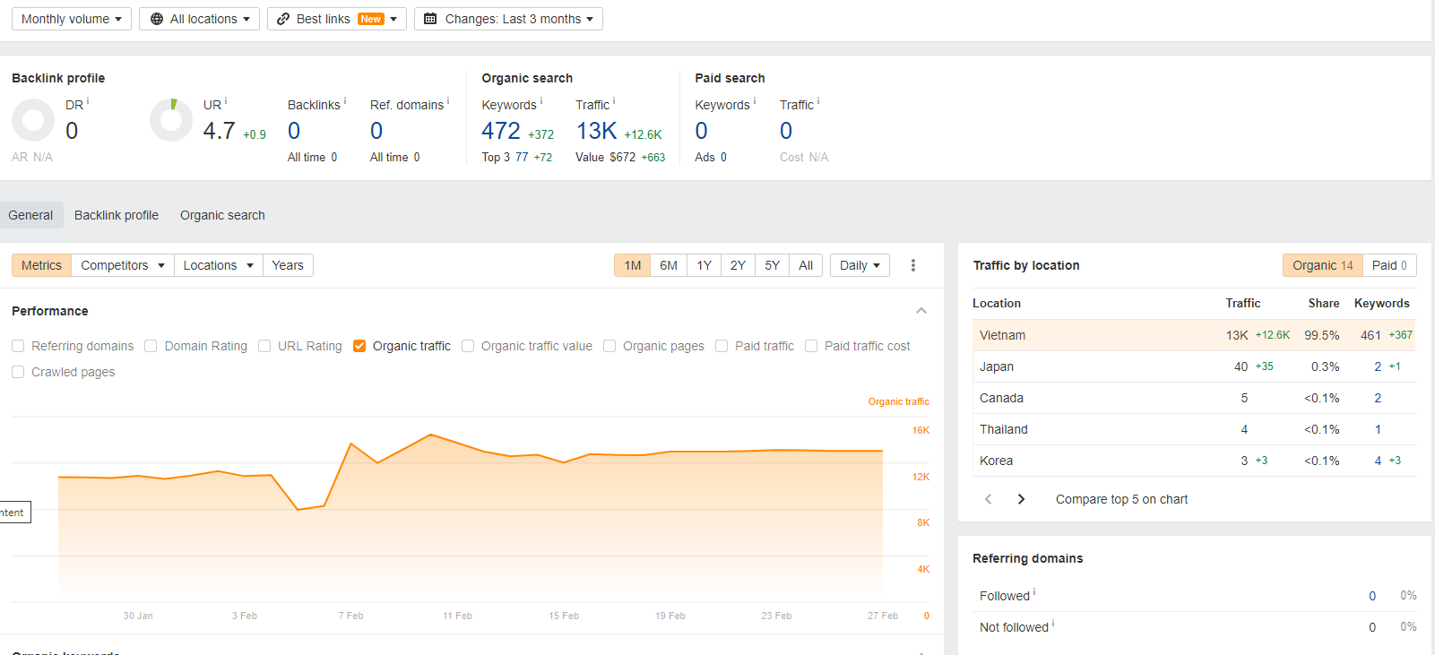Enable Organic pages checkbox
The height and width of the screenshot is (655, 1435).
pos(609,346)
